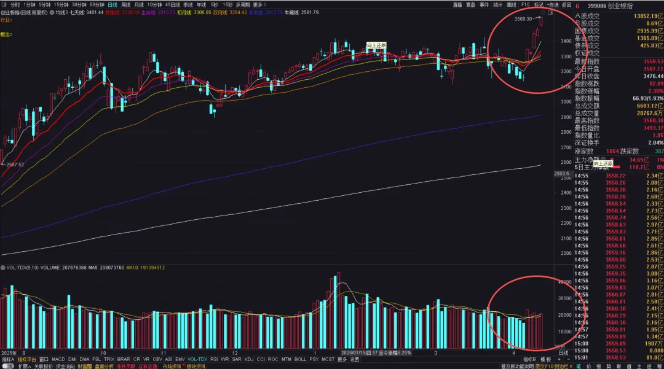Image resolution: width=664 pixels, height=369 pixels.
Task: Switch to the 15分钟 period
Action: (x=61, y=5)
